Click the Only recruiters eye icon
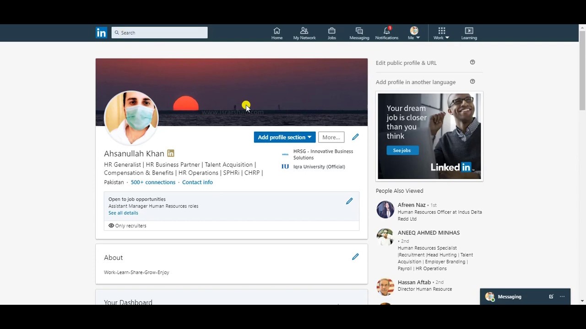Viewport: 586px width, 329px height. [111, 225]
